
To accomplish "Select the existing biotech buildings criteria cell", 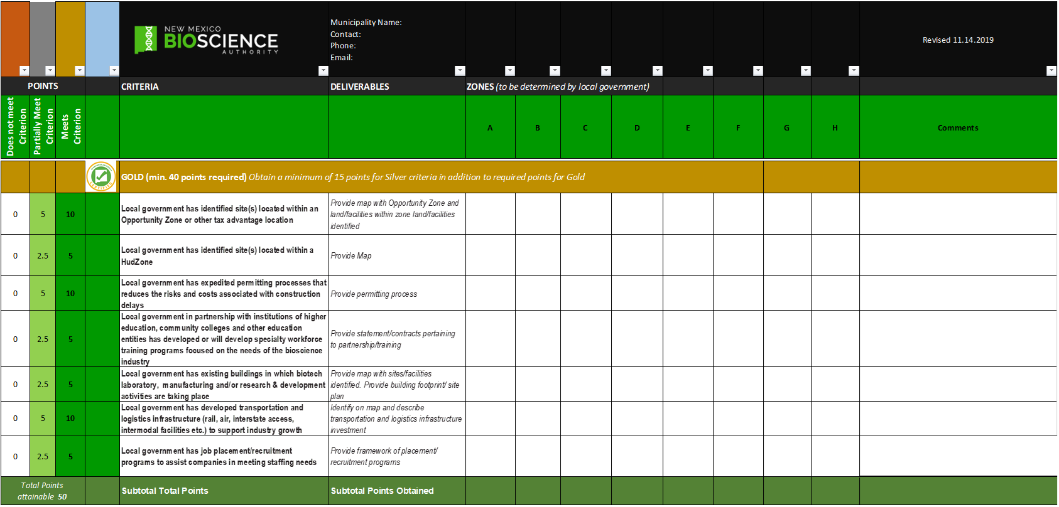I will click(x=224, y=385).
